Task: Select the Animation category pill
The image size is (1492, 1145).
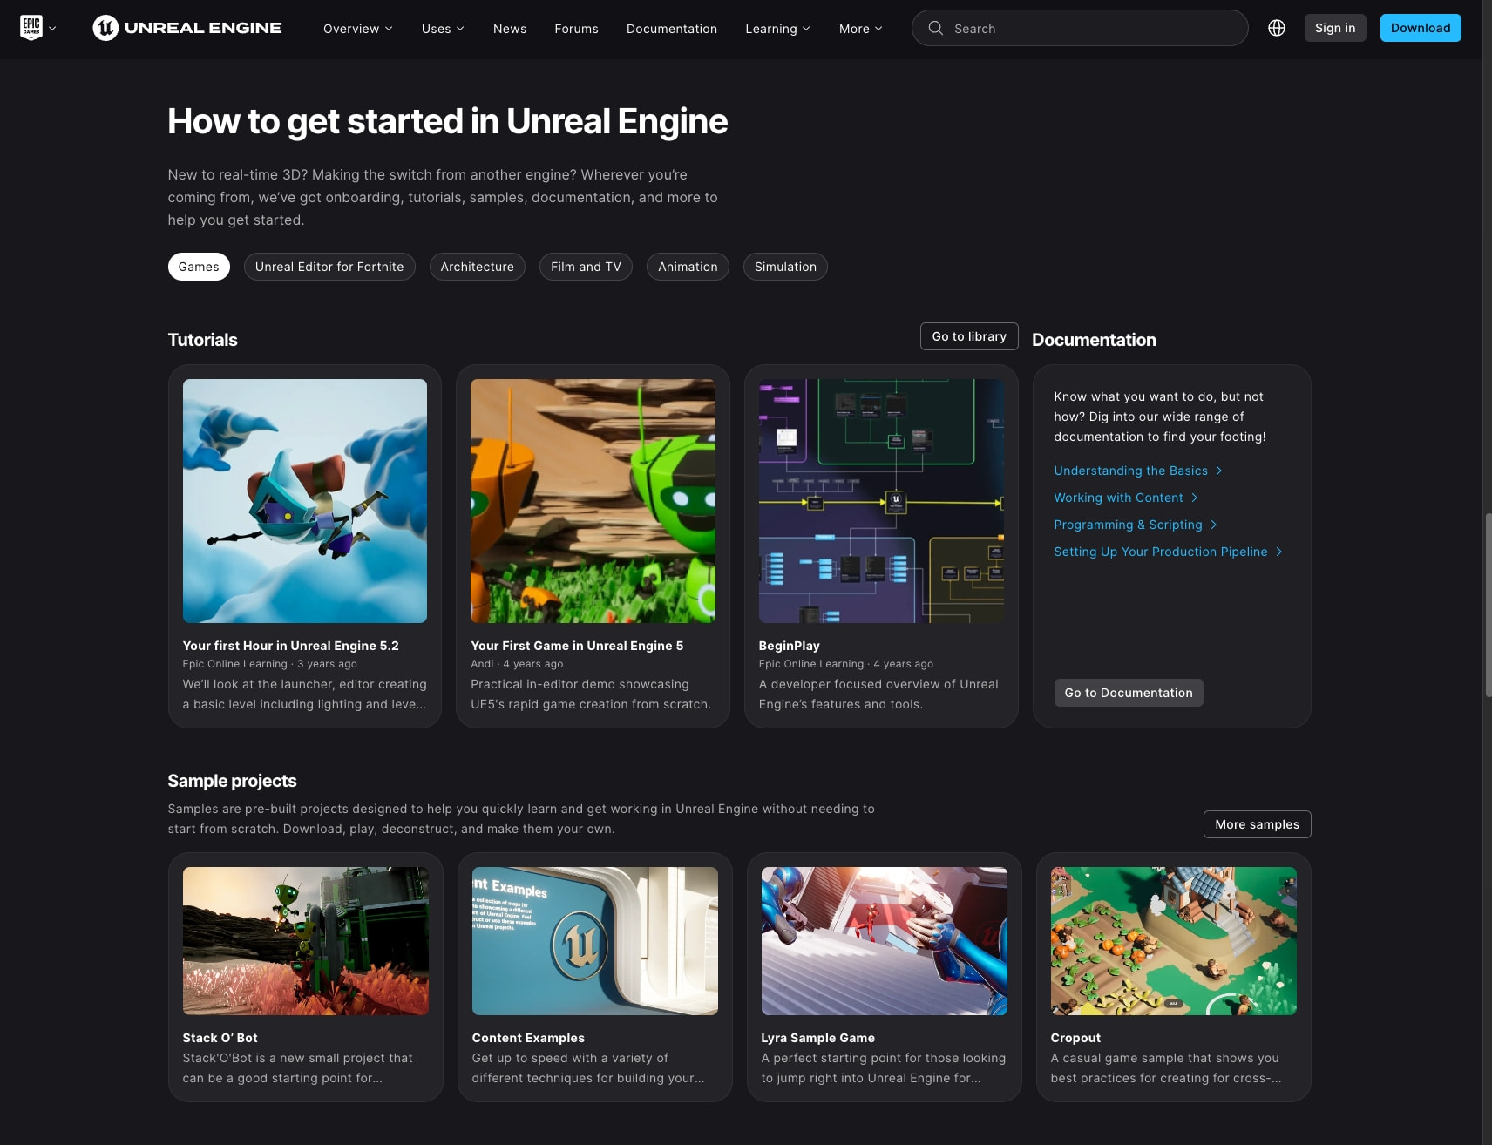Action: click(x=688, y=267)
